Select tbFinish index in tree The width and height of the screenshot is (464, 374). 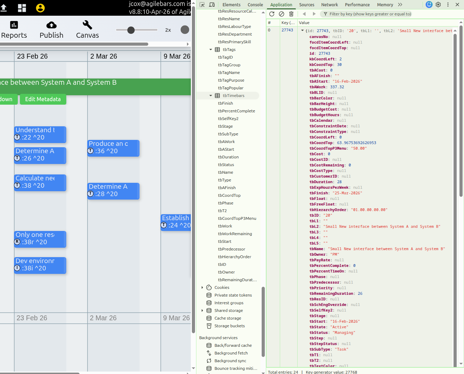225,103
